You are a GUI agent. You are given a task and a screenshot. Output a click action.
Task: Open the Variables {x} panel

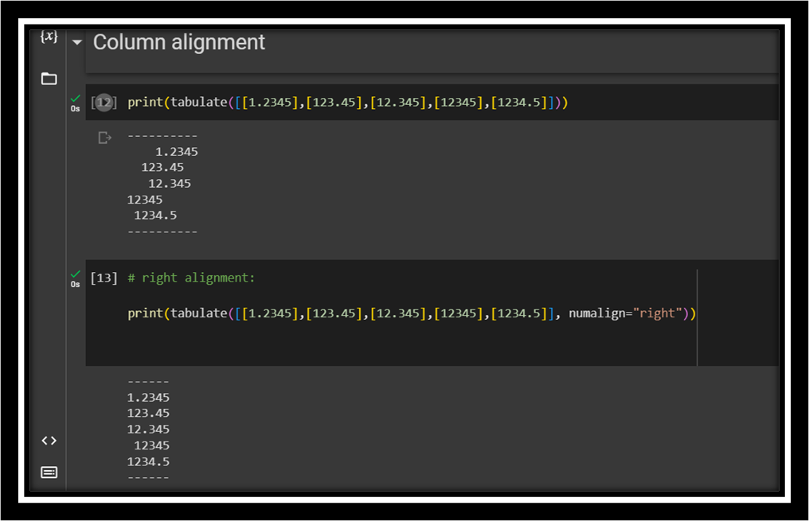pyautogui.click(x=49, y=37)
